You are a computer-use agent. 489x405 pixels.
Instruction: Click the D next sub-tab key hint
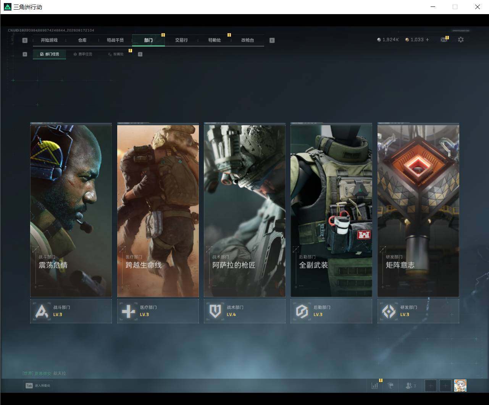tap(140, 54)
